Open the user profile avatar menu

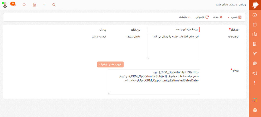[5, 5]
